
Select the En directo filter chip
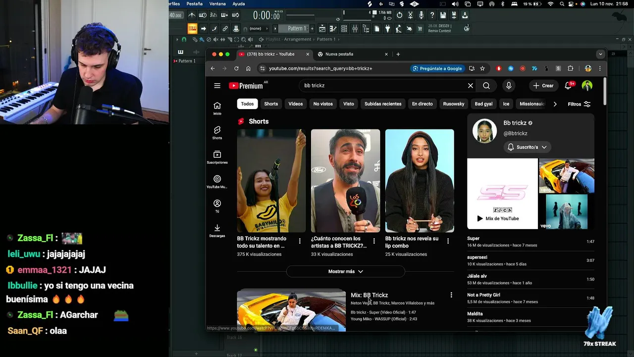point(423,104)
